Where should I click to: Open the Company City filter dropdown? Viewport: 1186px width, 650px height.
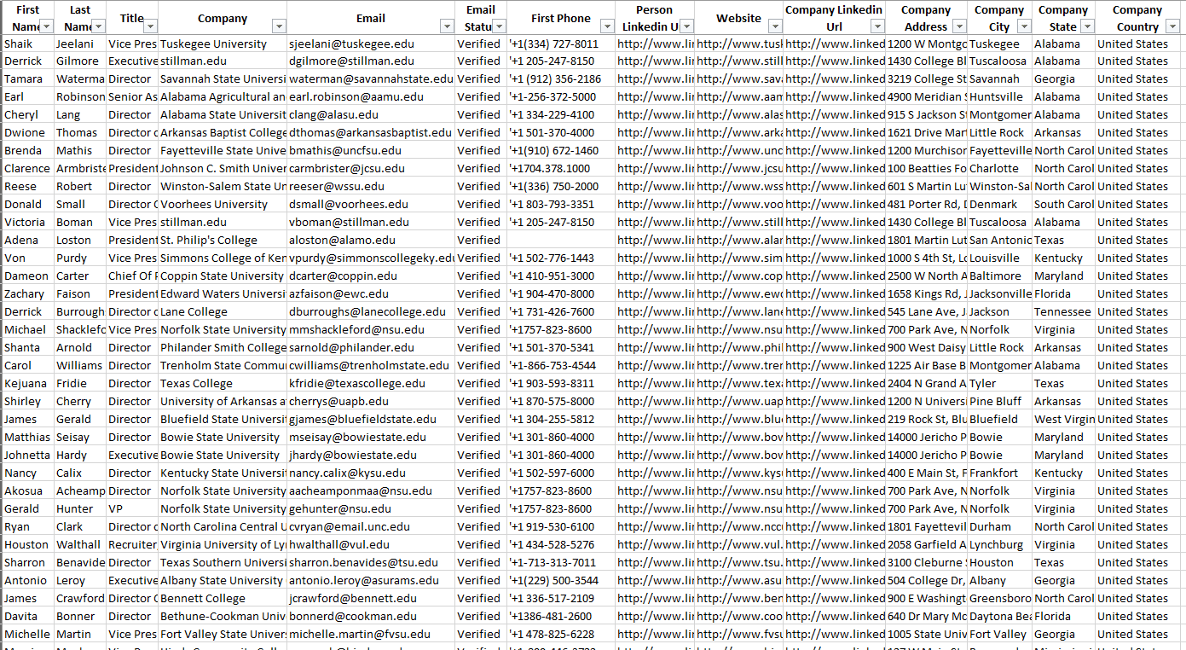(x=1023, y=26)
